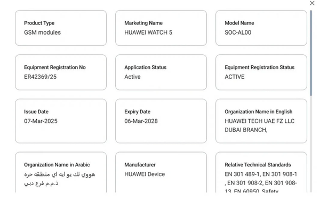Select 'EN 301 489-1, EN 301 908-1' line
Image resolution: width=320 pixels, height=201 pixels.
click(x=261, y=174)
